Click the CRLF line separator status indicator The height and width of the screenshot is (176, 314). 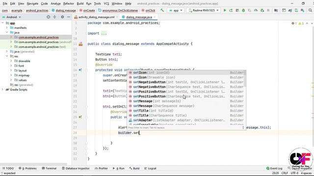pos(285,173)
